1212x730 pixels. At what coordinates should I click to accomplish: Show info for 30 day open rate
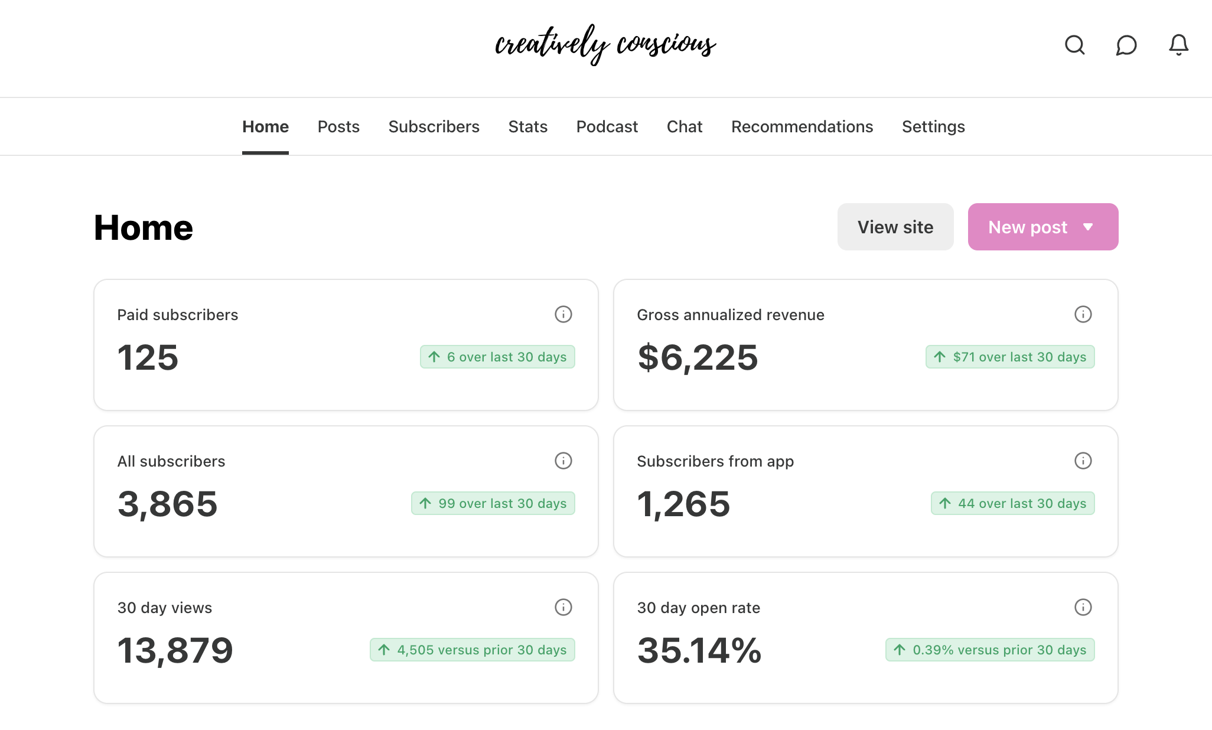(1083, 607)
